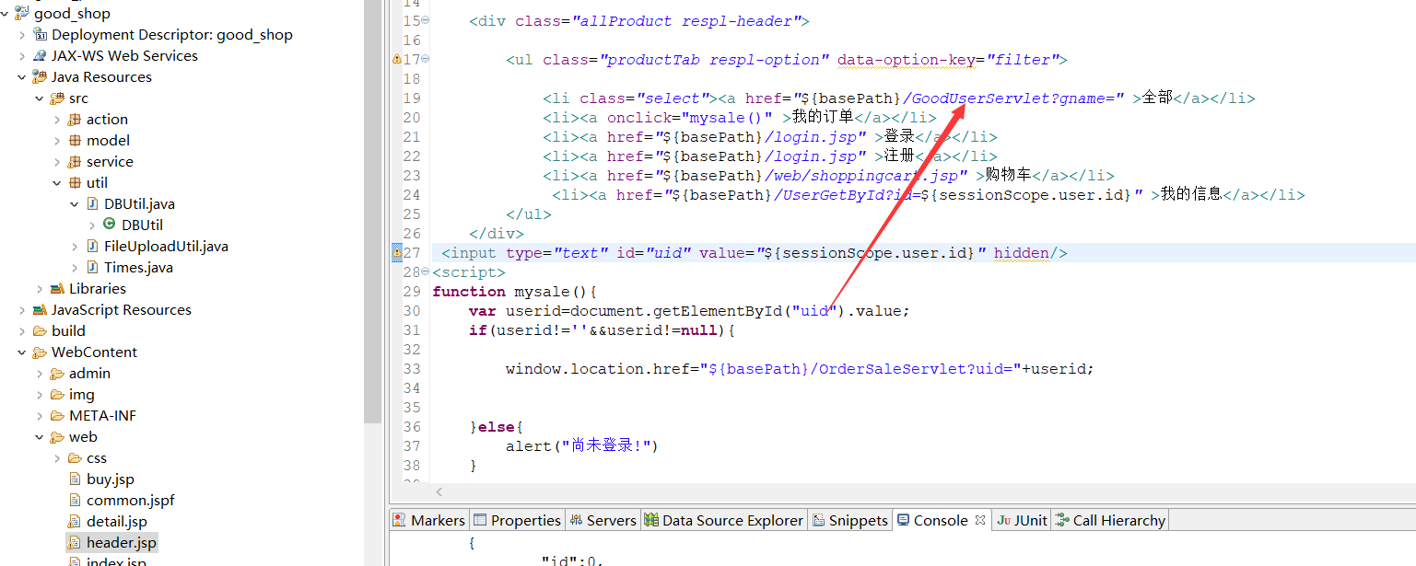1416x566 pixels.
Task: Fold the script block at line 28
Action: 425,271
